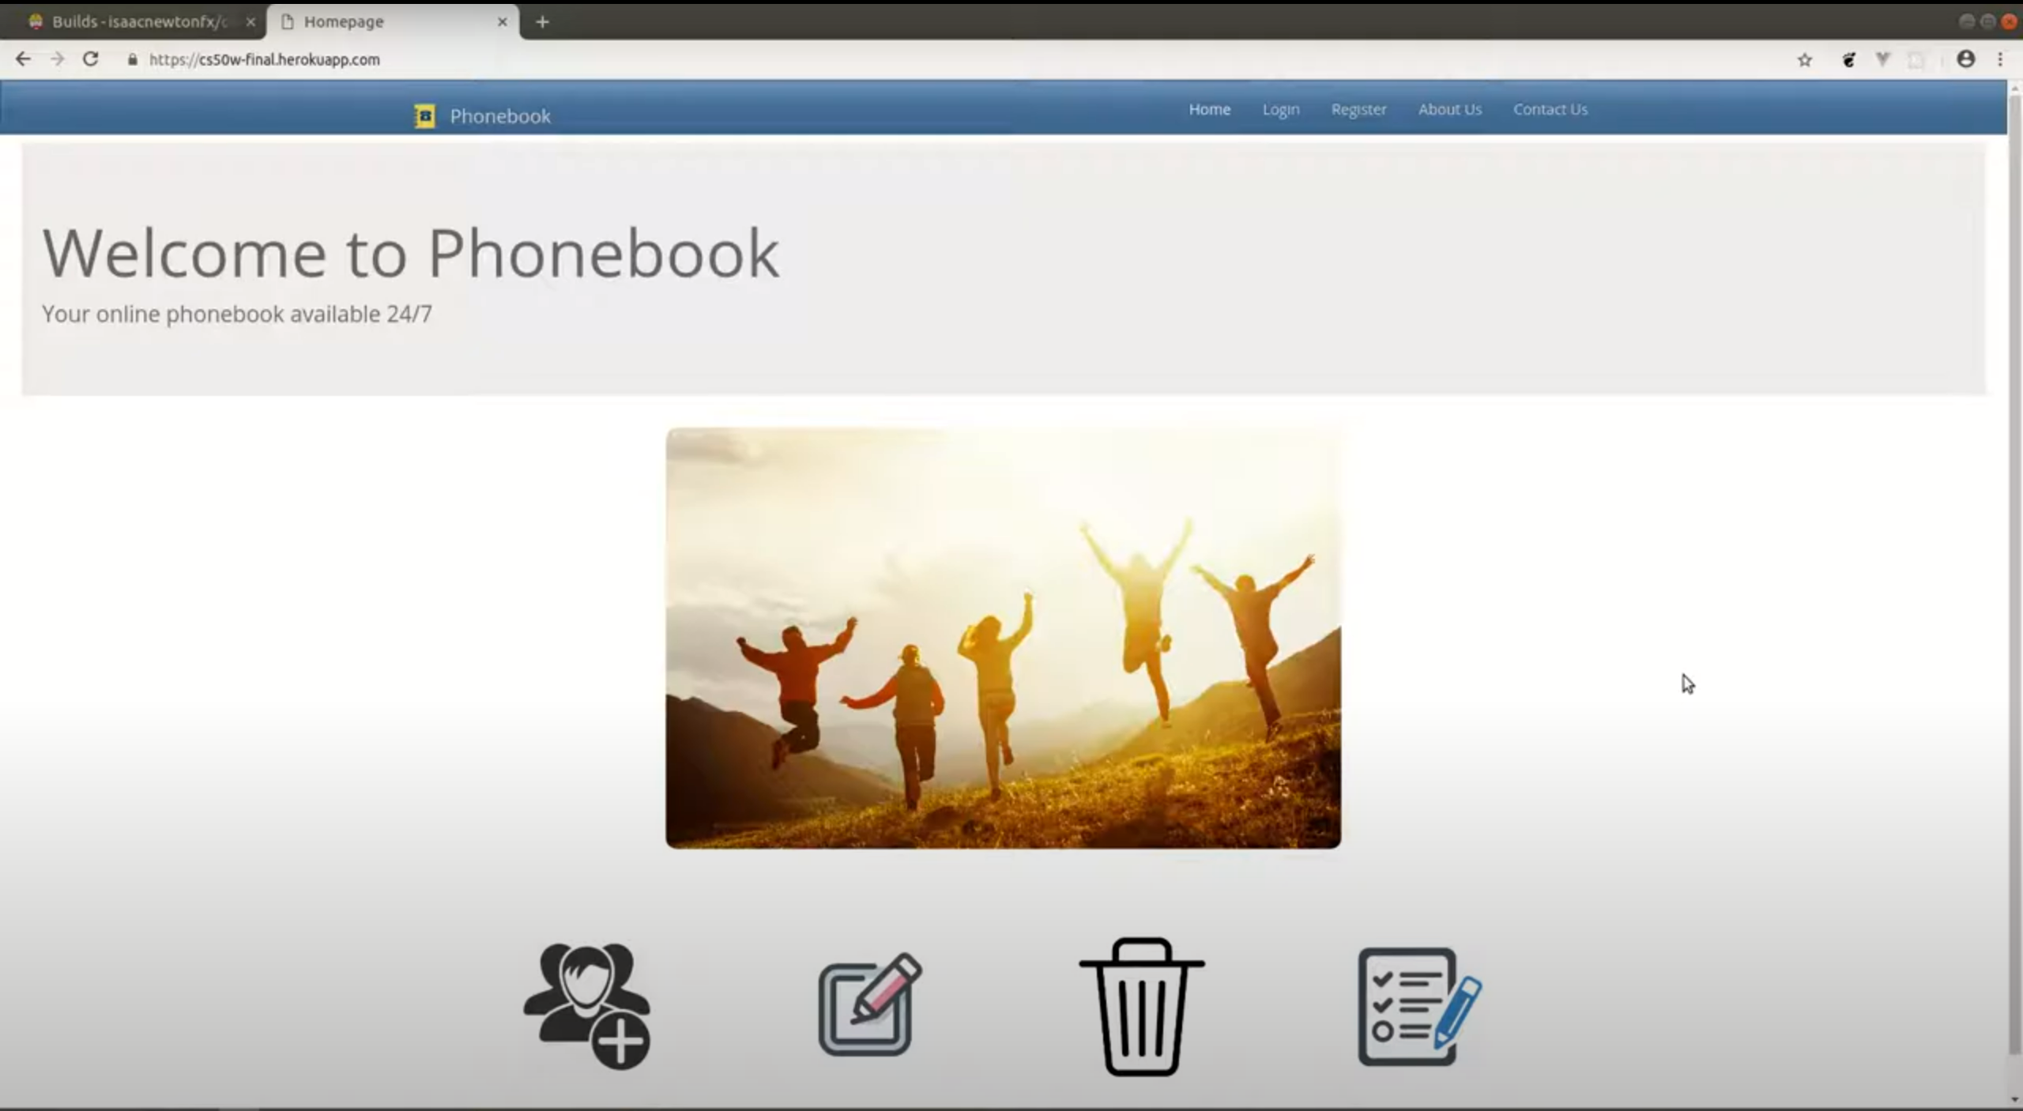Click the trash bin delete icon
2023x1111 pixels.
(1141, 1006)
